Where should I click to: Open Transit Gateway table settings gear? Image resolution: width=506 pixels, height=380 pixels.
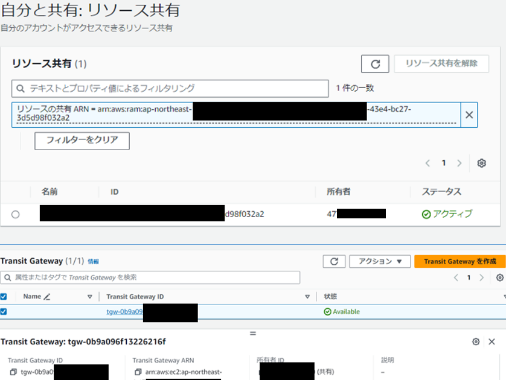click(x=499, y=277)
